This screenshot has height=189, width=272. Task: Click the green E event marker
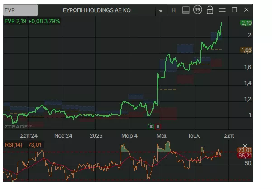151,126
